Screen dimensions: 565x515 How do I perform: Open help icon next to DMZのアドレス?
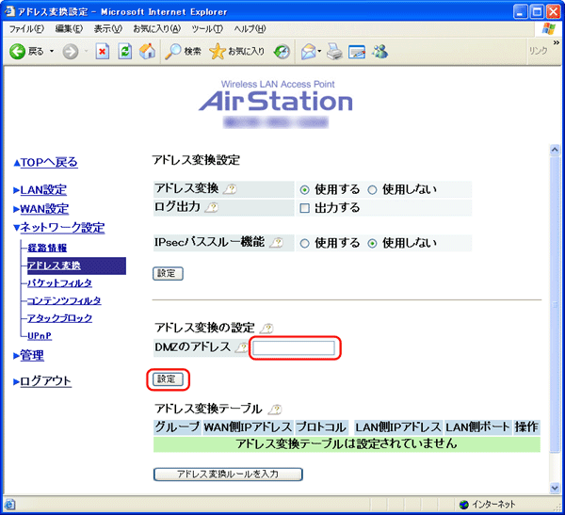coord(240,348)
